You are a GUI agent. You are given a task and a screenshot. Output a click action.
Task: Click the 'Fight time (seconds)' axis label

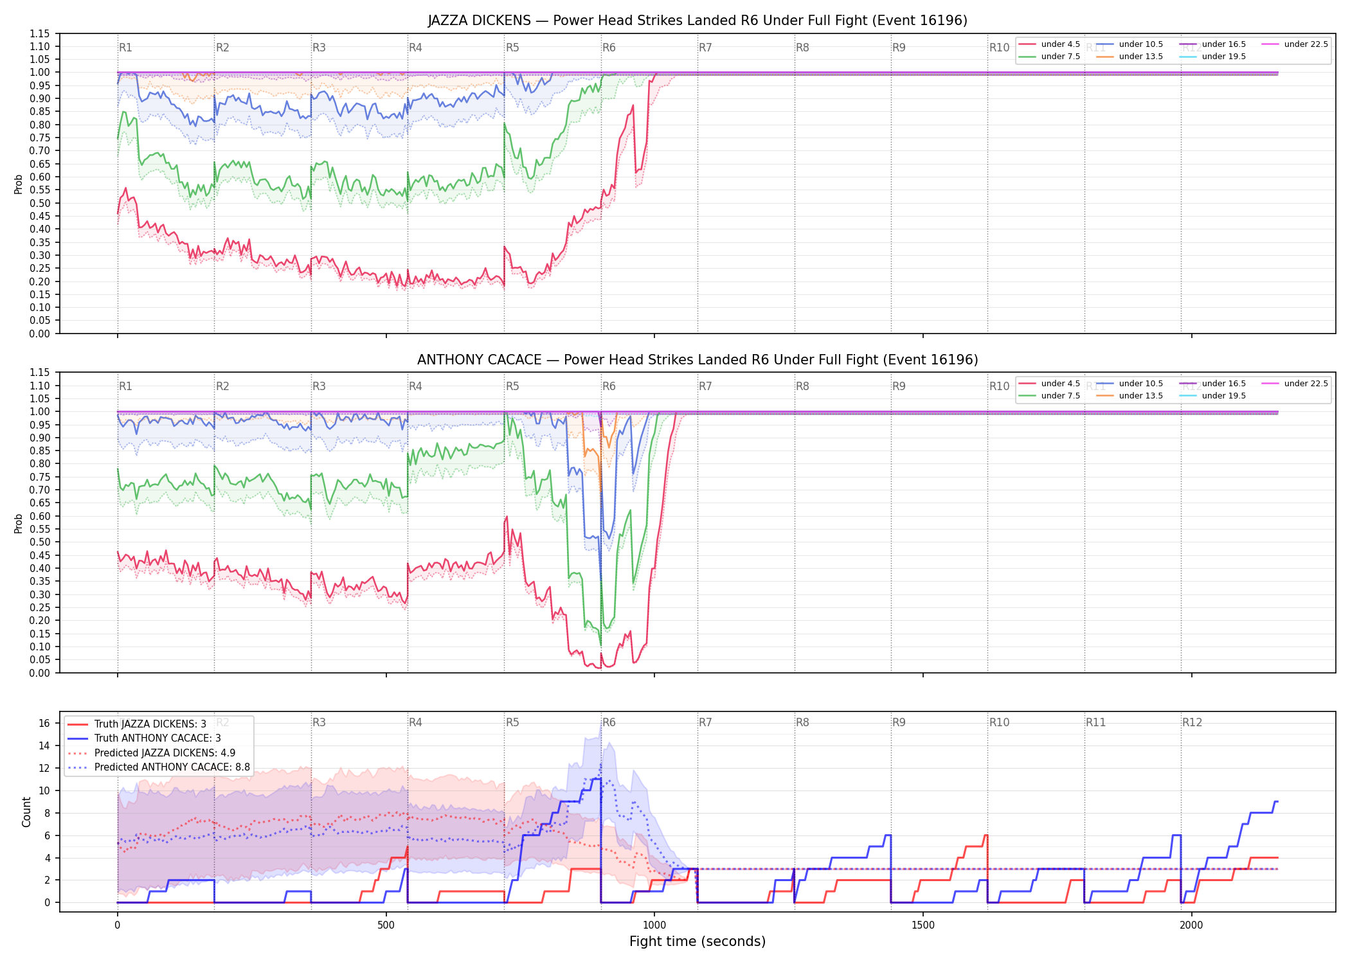[697, 942]
